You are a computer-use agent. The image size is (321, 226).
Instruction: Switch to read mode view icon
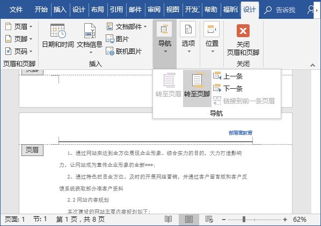coord(168,219)
